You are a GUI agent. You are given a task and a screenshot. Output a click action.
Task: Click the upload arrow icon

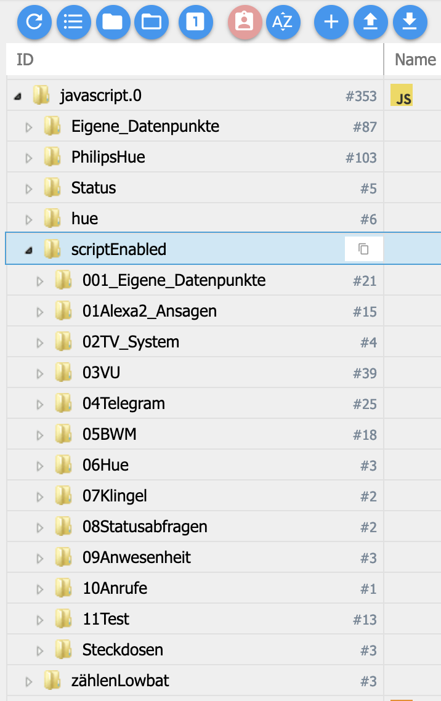(x=370, y=22)
